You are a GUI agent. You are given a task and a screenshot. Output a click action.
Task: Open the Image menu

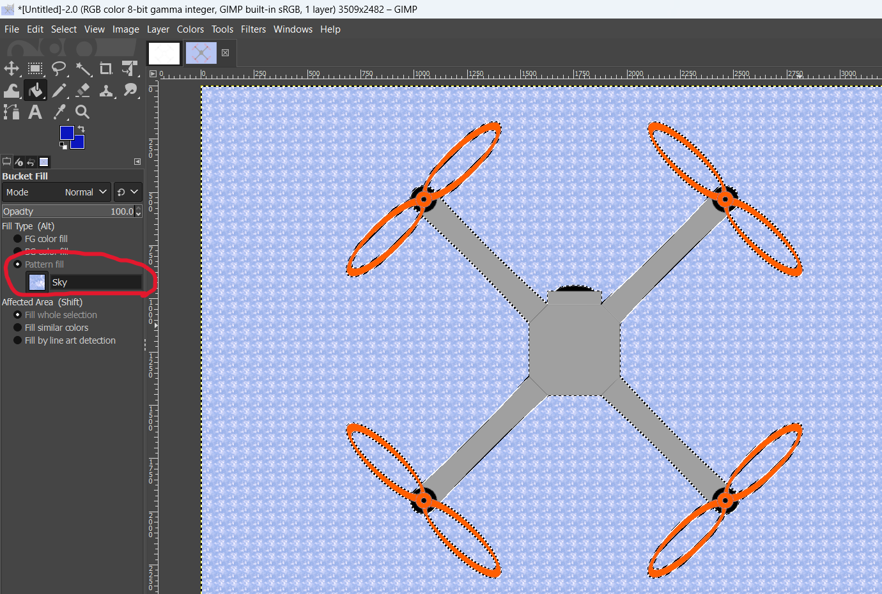point(126,29)
